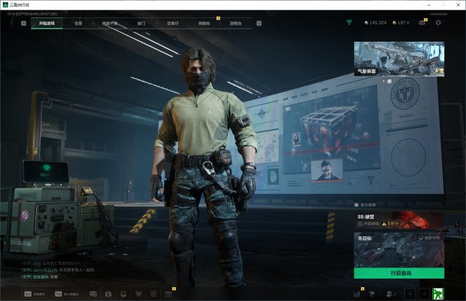Open the pistol loadout icon
Viewport: 466px width, 301px height.
pyautogui.click(x=372, y=294)
